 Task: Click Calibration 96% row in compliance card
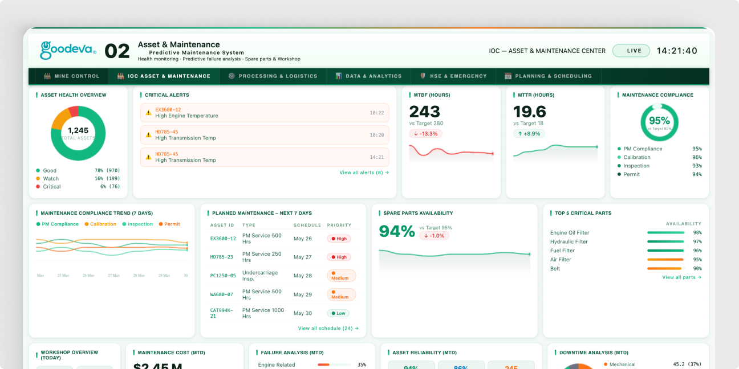(x=659, y=157)
